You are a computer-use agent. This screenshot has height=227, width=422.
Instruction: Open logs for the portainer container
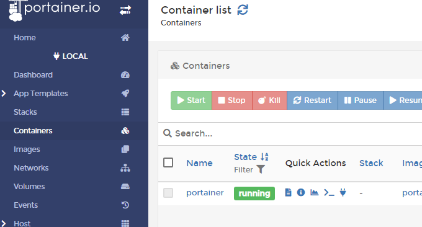point(288,192)
